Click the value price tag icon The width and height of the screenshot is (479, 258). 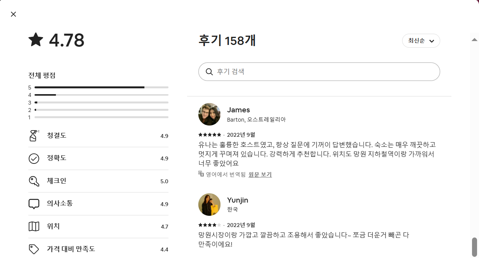click(x=34, y=249)
